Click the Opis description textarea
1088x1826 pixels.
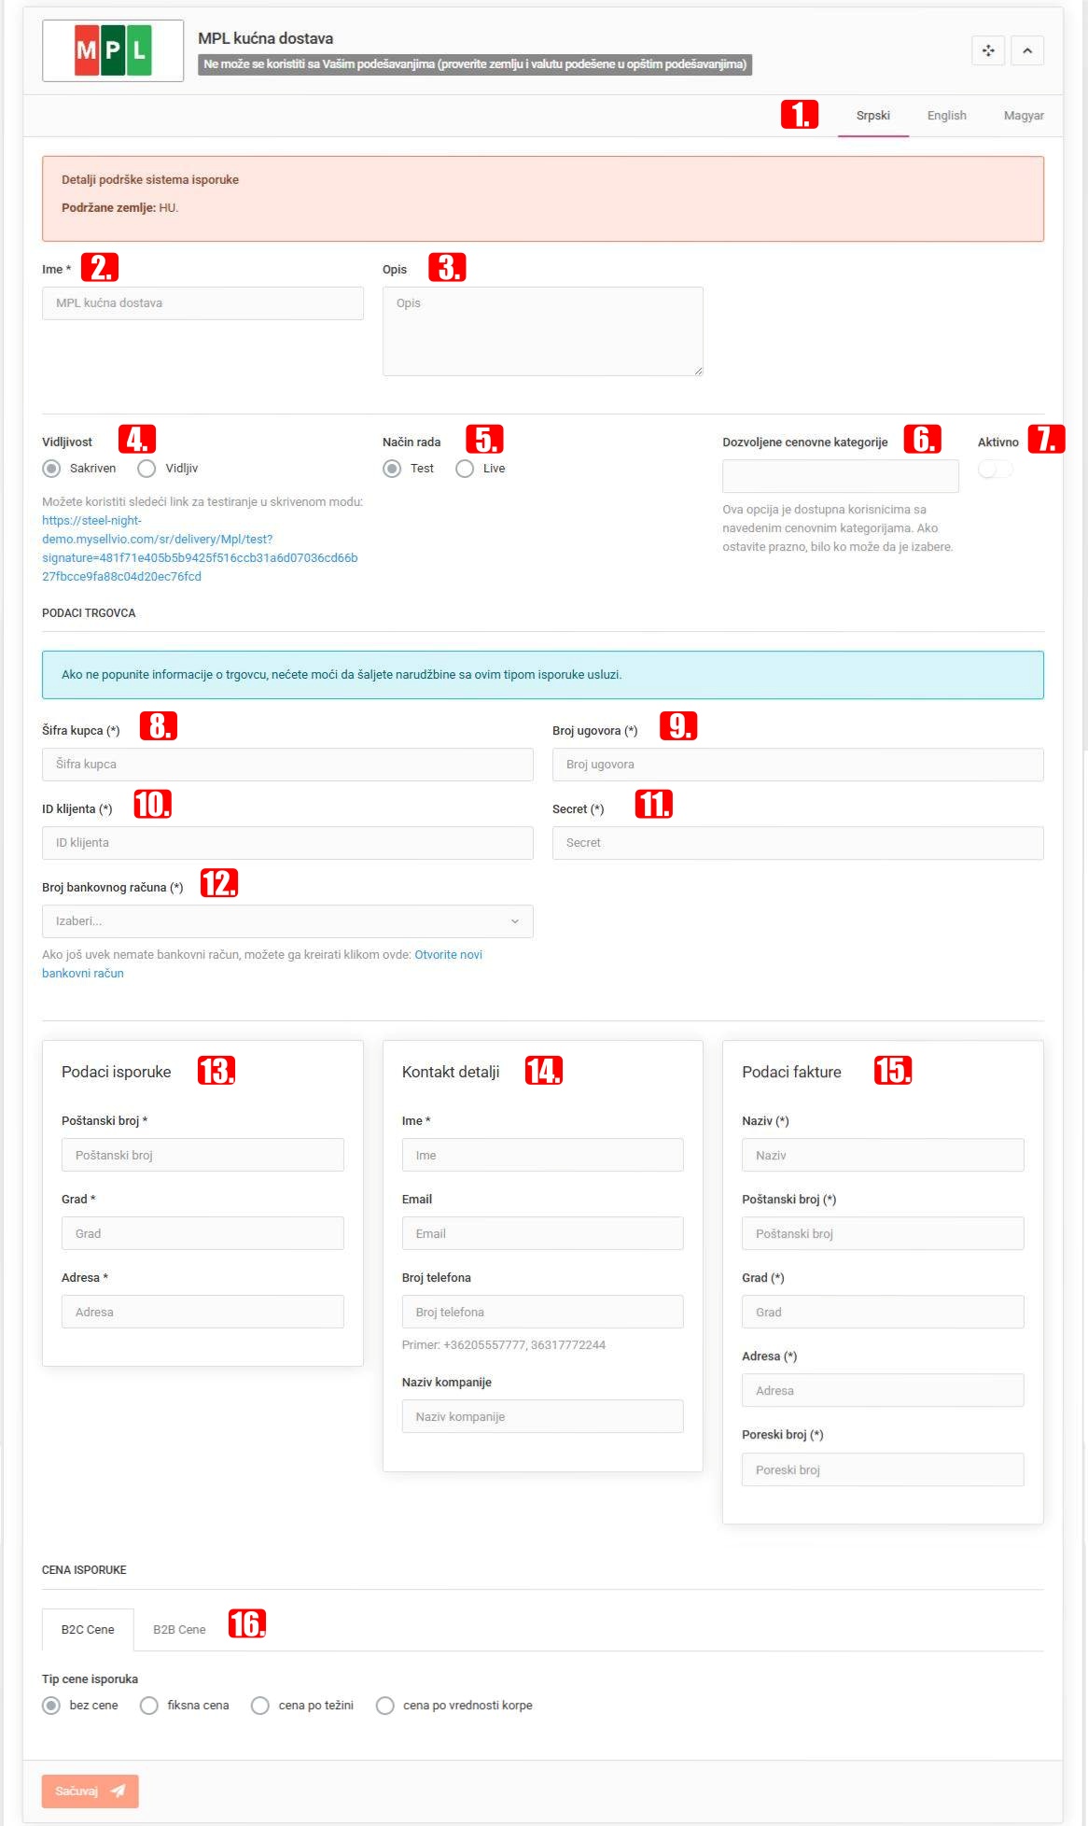[x=543, y=331]
